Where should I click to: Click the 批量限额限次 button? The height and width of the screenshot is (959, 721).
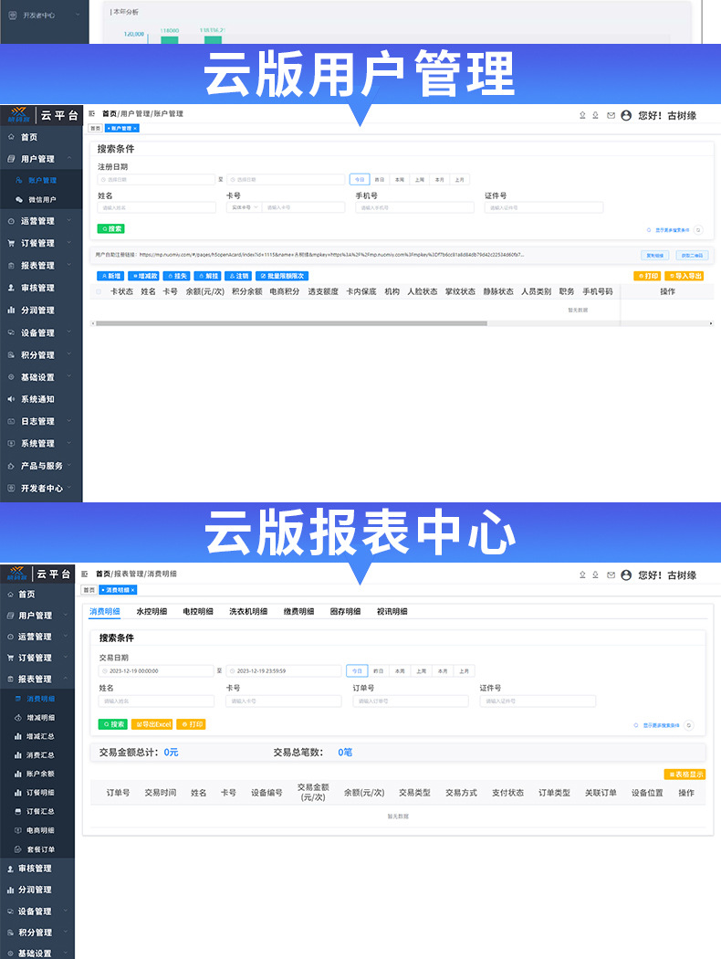282,276
